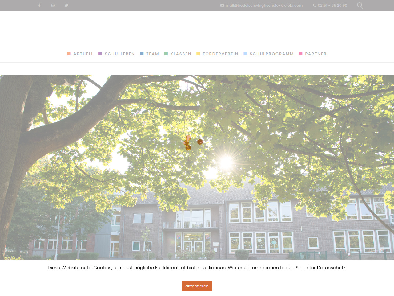Screen dimensions: 394x296
Task: Select the purple square next to SCHULLEBEN
Action: 100,54
